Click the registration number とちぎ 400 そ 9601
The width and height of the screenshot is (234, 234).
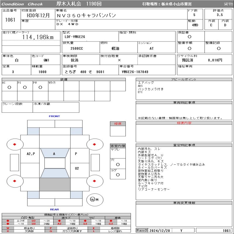tap(85, 72)
